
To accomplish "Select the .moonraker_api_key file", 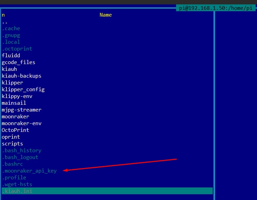I will (x=29, y=171).
